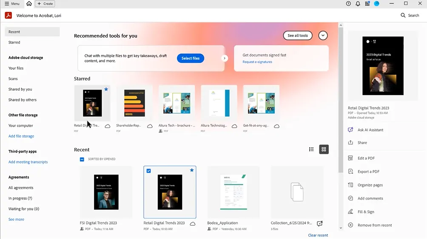The image size is (427, 239).
Task: Open Shared by you
Action: pyautogui.click(x=20, y=89)
